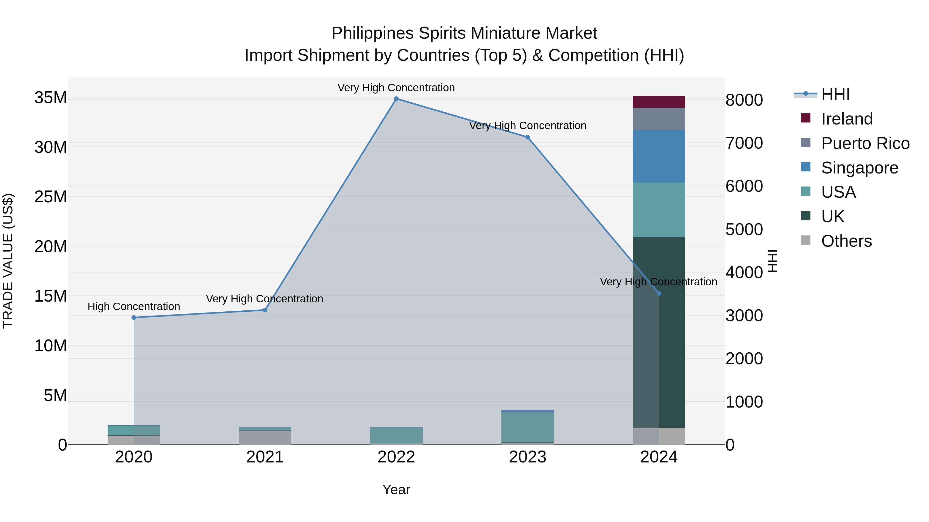The width and height of the screenshot is (929, 522).
Task: Click the x-axis tick label 2024
Action: pyautogui.click(x=659, y=457)
